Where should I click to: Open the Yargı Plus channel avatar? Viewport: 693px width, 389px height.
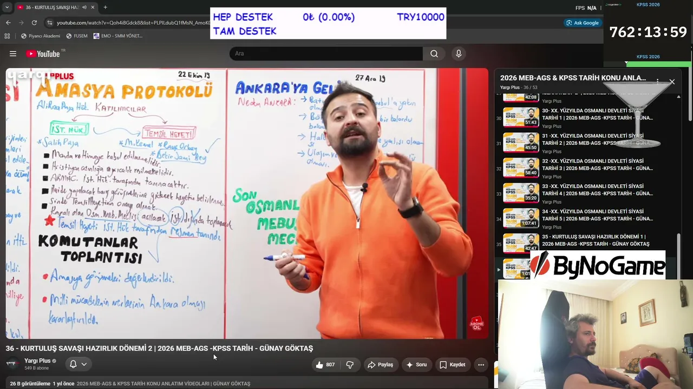point(12,364)
